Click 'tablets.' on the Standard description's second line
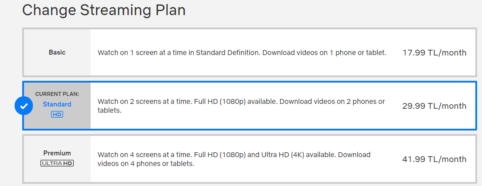 [110, 111]
